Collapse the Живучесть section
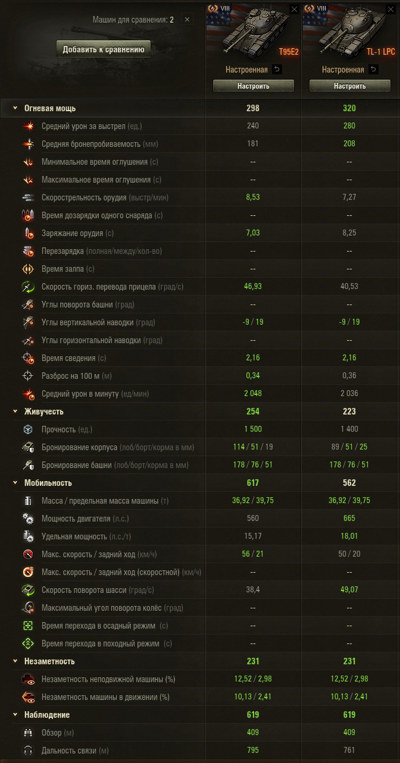400x763 pixels. tap(15, 412)
